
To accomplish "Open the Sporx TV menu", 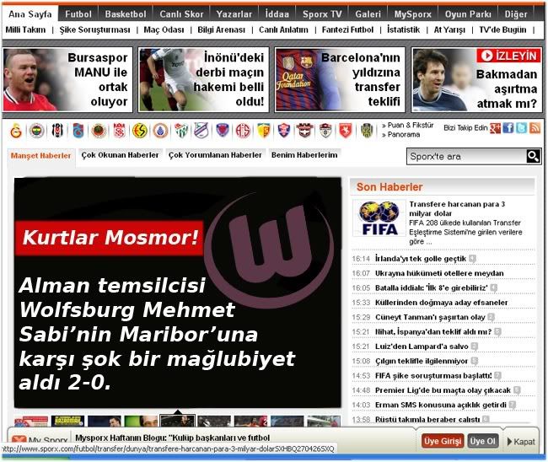I will pyautogui.click(x=322, y=14).
